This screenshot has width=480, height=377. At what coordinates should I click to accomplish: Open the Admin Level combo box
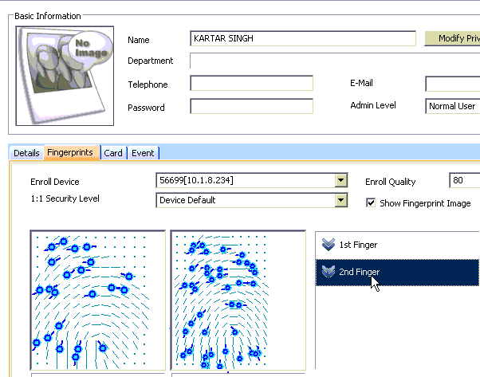pyautogui.click(x=452, y=106)
